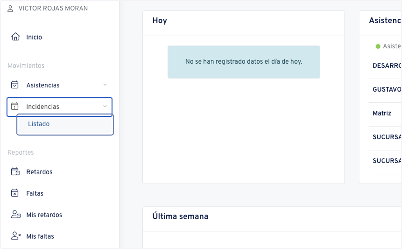The height and width of the screenshot is (249, 402).
Task: Click the Reportes section heading
Action: click(21, 152)
